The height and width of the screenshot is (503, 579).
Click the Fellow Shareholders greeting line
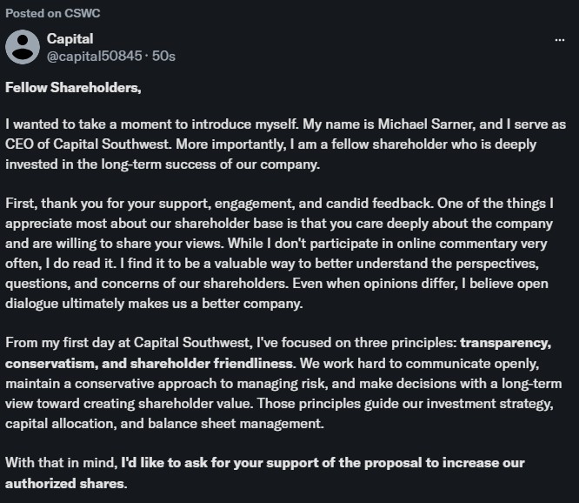pos(73,88)
